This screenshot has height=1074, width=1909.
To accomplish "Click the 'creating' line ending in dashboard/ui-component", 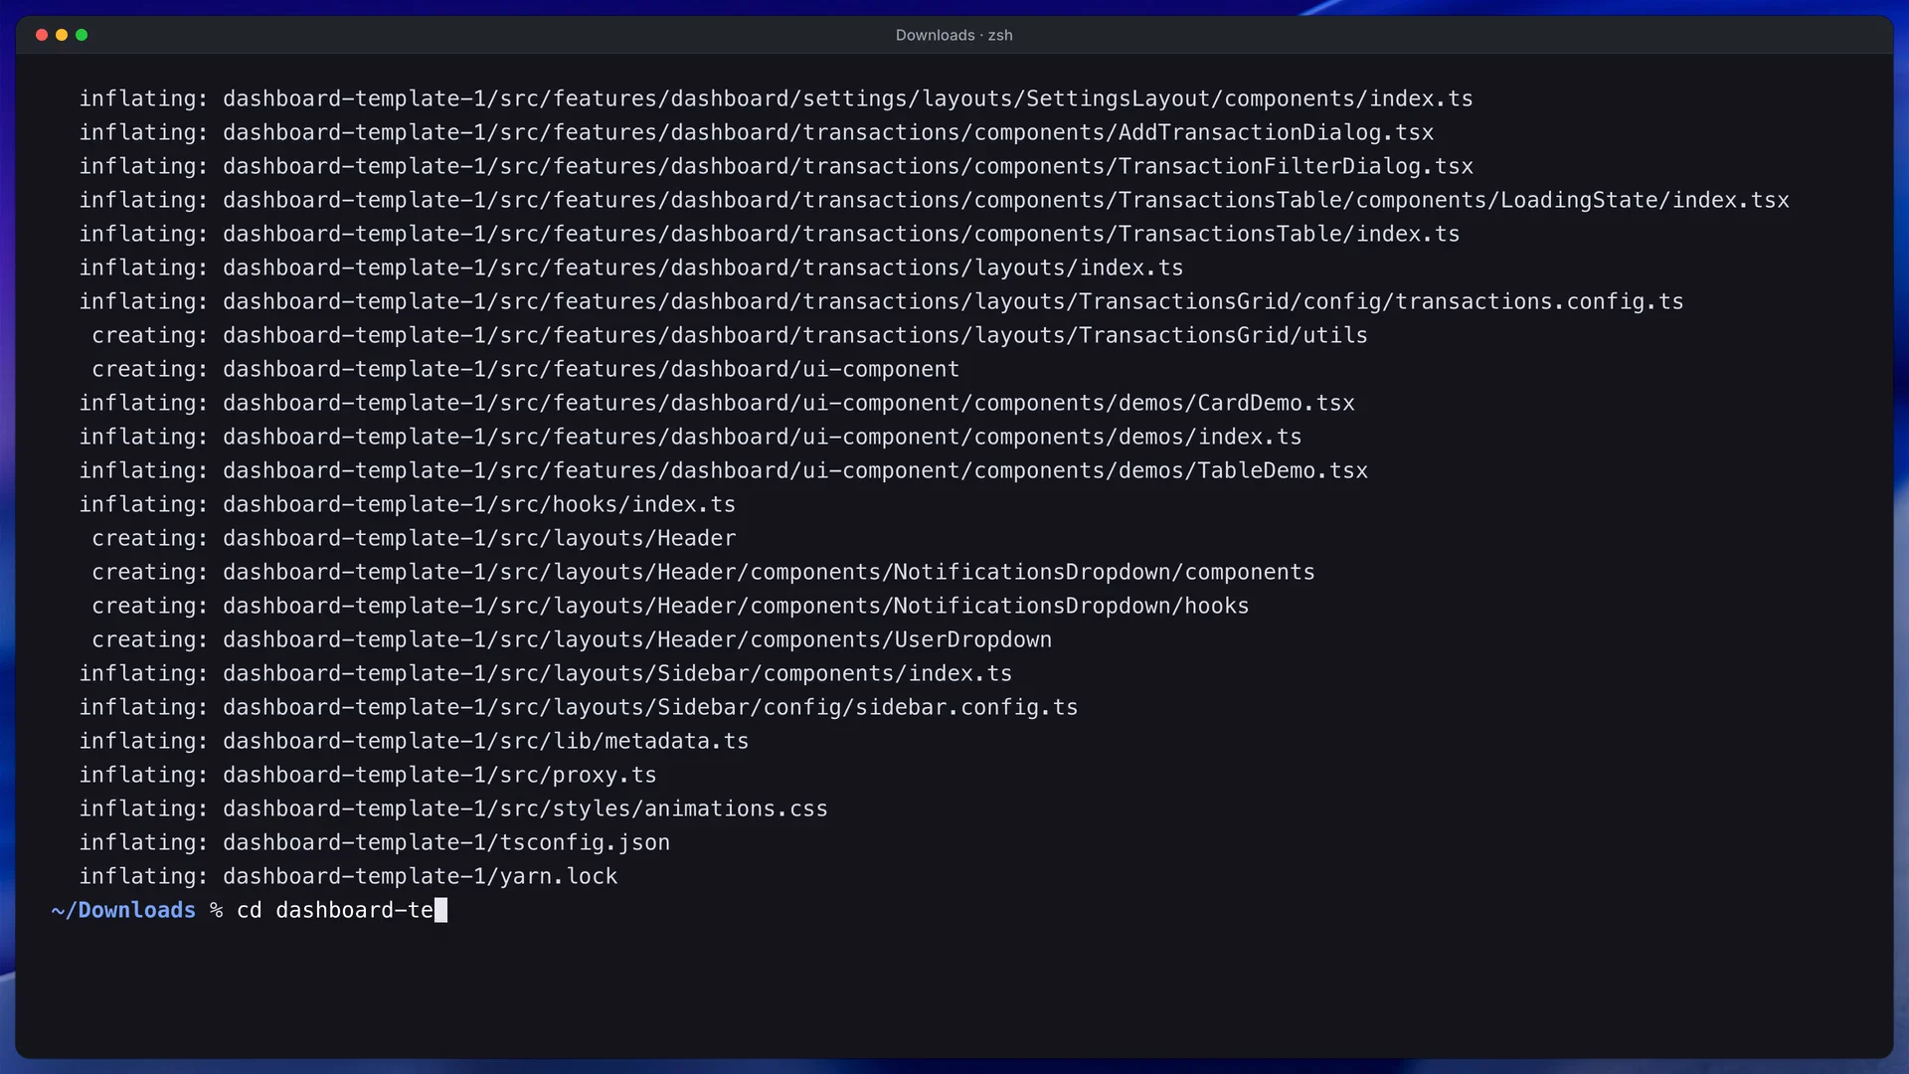I will pyautogui.click(x=525, y=369).
